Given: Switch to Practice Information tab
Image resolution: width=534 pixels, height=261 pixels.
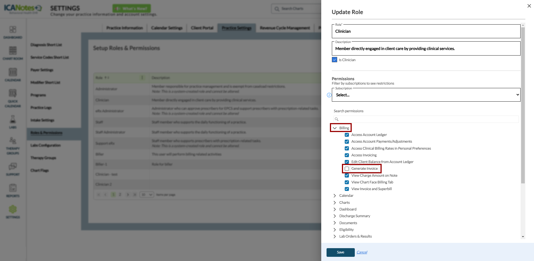Looking at the screenshot, I should click(x=124, y=28).
